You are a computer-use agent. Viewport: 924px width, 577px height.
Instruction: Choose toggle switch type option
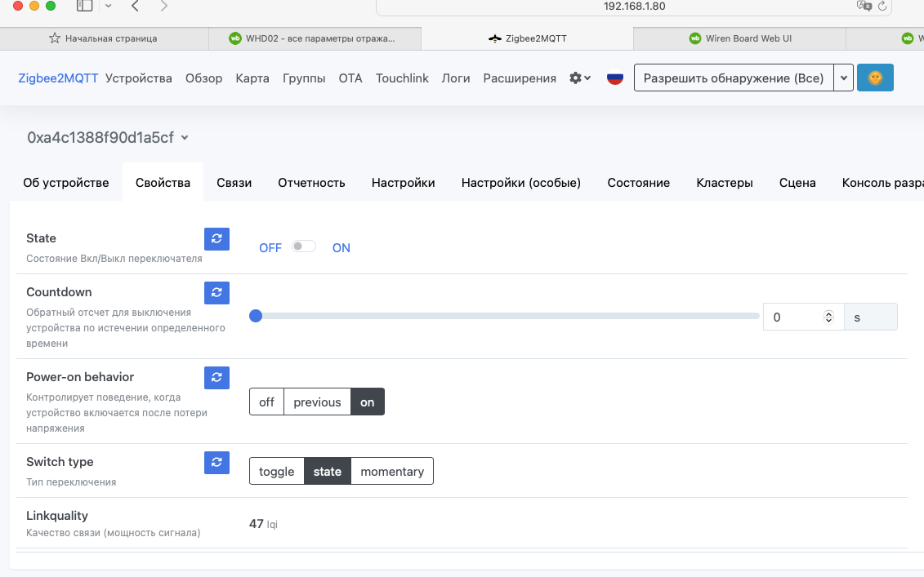(276, 472)
